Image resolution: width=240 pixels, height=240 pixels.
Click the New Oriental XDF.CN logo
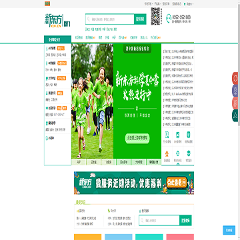click(x=54, y=21)
